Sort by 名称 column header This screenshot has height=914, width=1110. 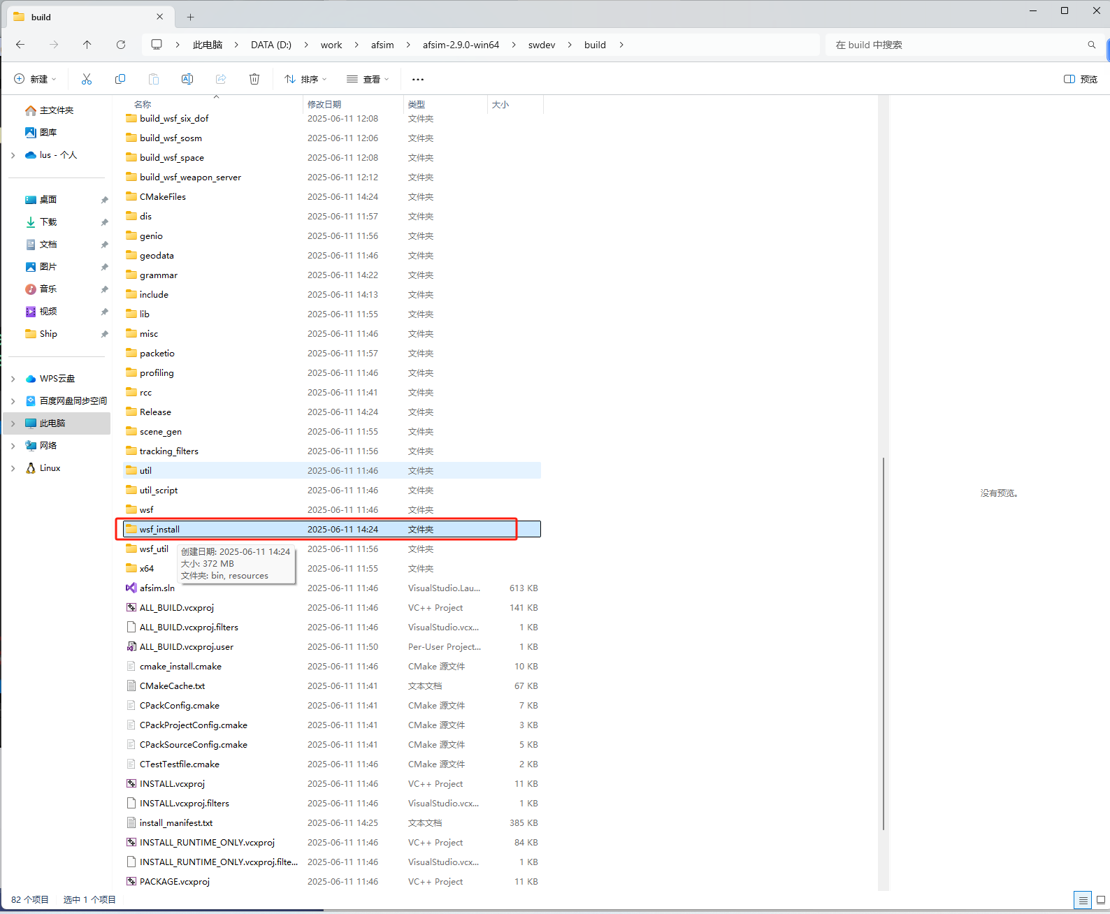tap(143, 104)
